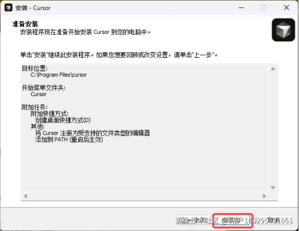Click the 添加到 PATH (重启后生效) line
Image resolution: width=299 pixels, height=231 pixels.
[69, 139]
